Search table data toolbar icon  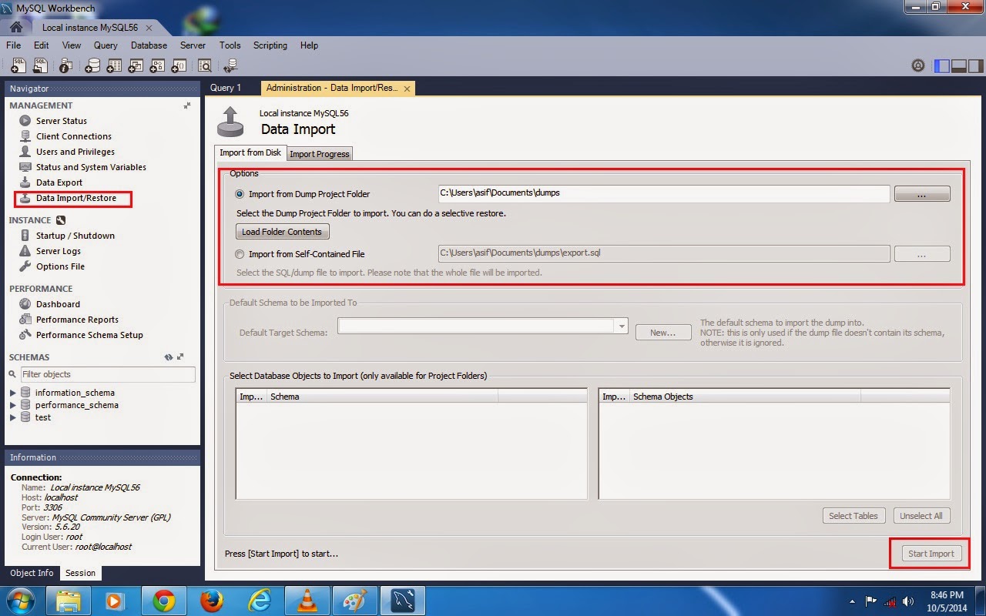205,66
